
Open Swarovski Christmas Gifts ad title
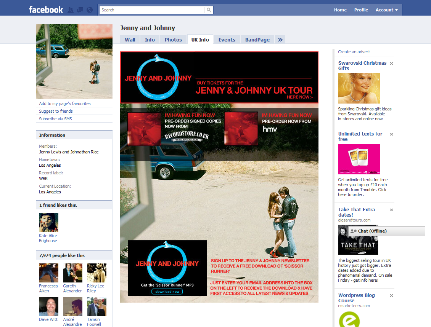click(362, 65)
